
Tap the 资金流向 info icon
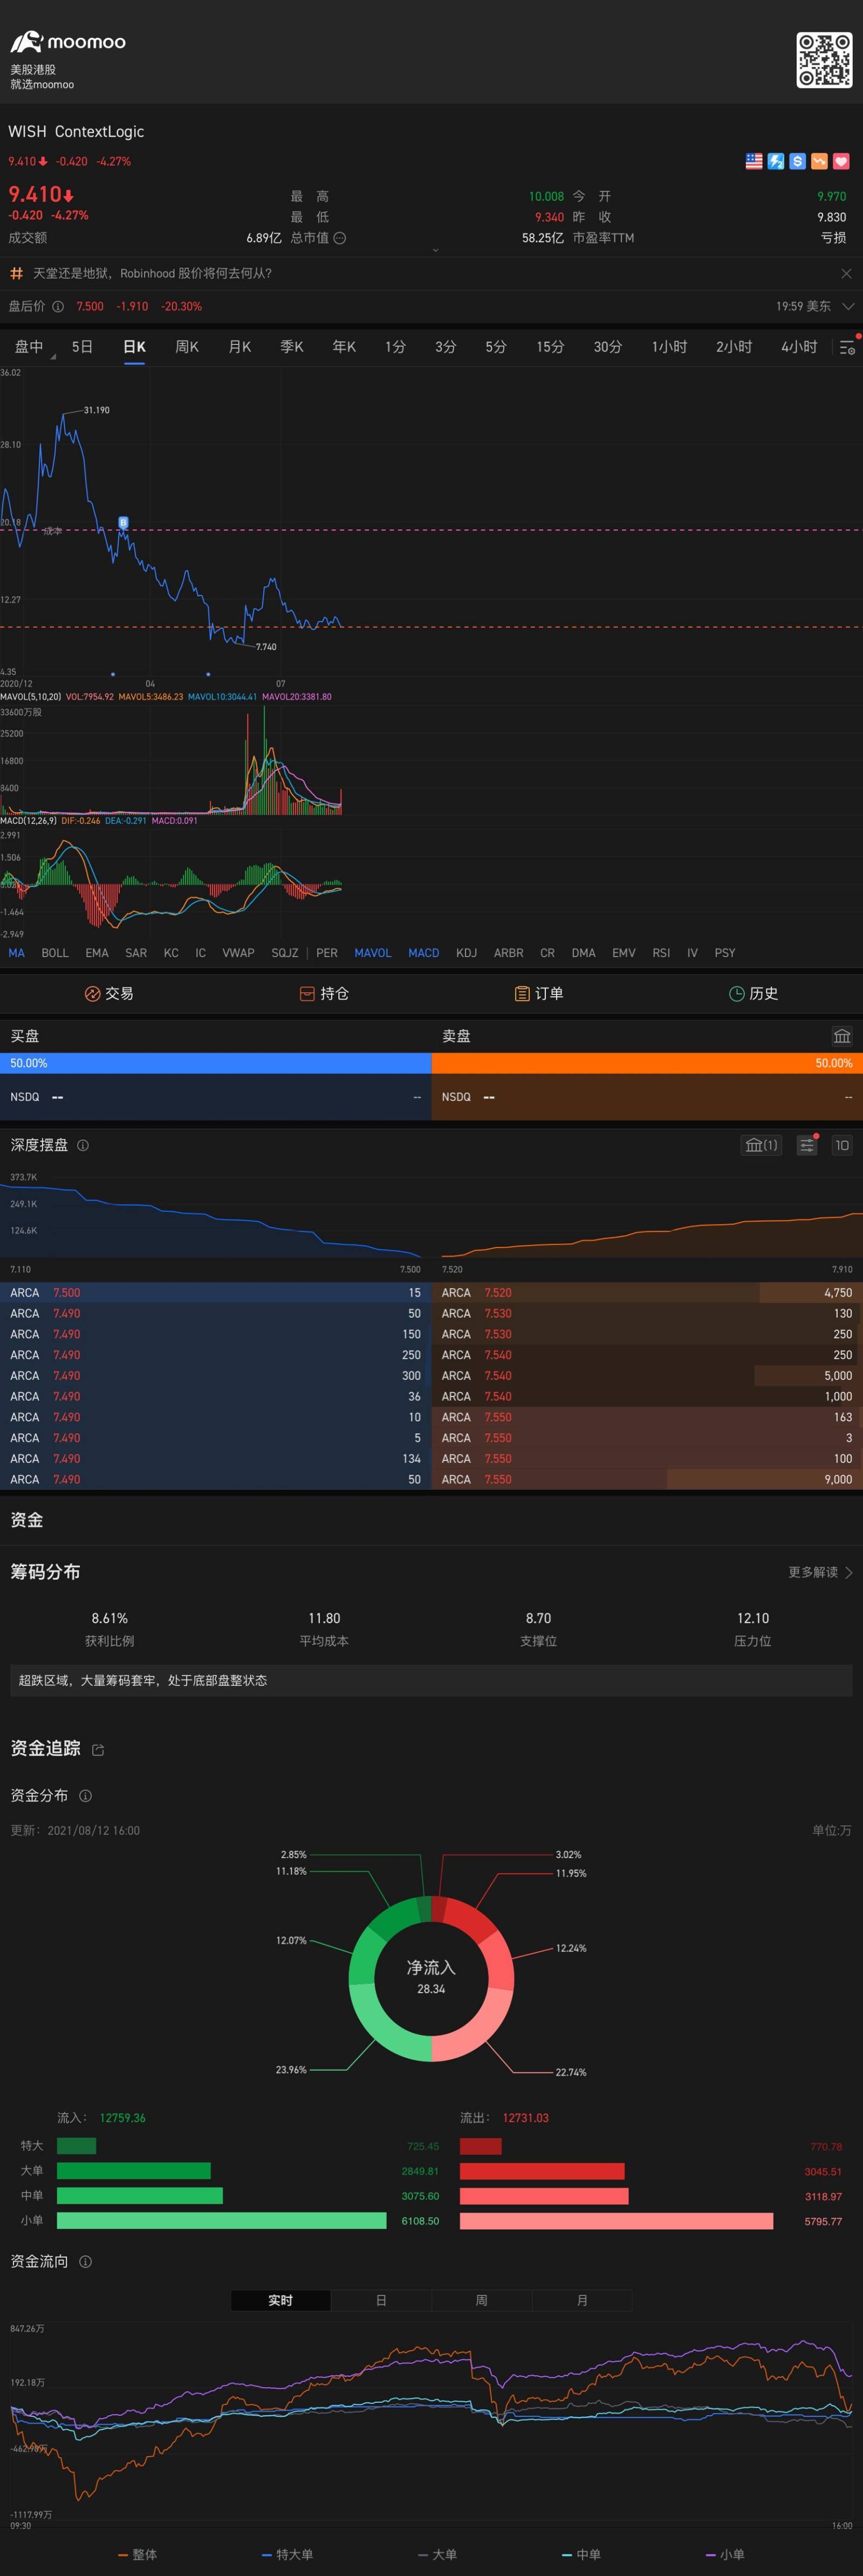click(x=85, y=2262)
